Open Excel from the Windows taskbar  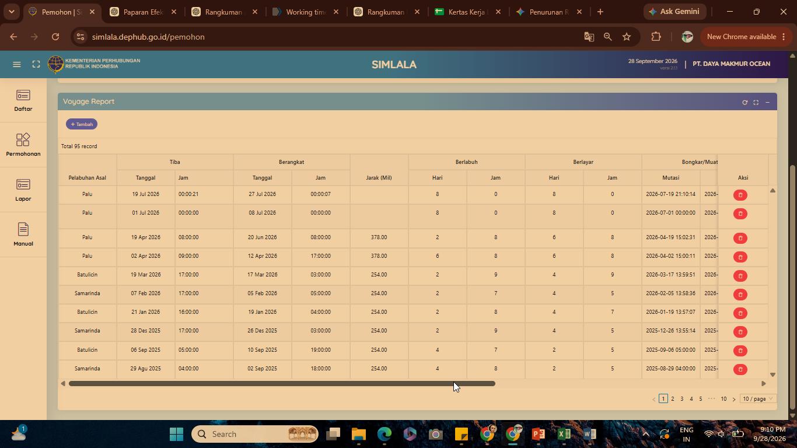(x=564, y=434)
